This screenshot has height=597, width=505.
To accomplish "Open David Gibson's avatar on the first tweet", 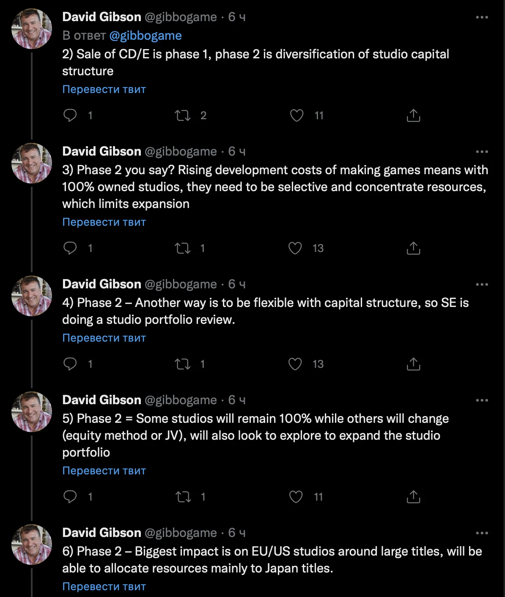I will click(x=32, y=29).
